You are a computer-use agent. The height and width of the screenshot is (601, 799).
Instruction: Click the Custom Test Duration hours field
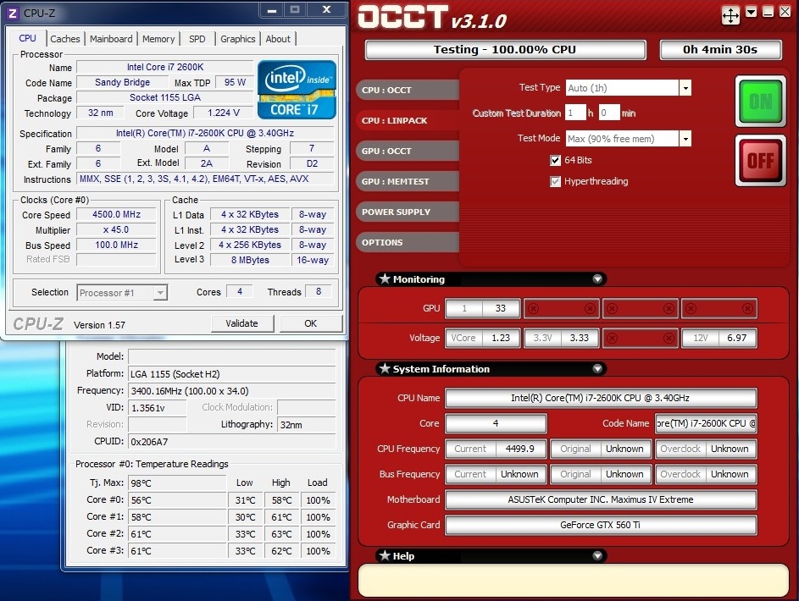coord(576,113)
